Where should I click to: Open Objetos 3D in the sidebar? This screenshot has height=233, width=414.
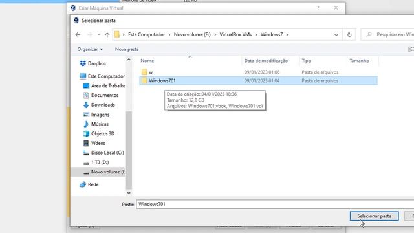[x=102, y=133]
